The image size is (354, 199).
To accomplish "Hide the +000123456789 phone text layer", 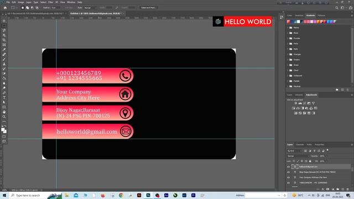I will click(x=288, y=183).
